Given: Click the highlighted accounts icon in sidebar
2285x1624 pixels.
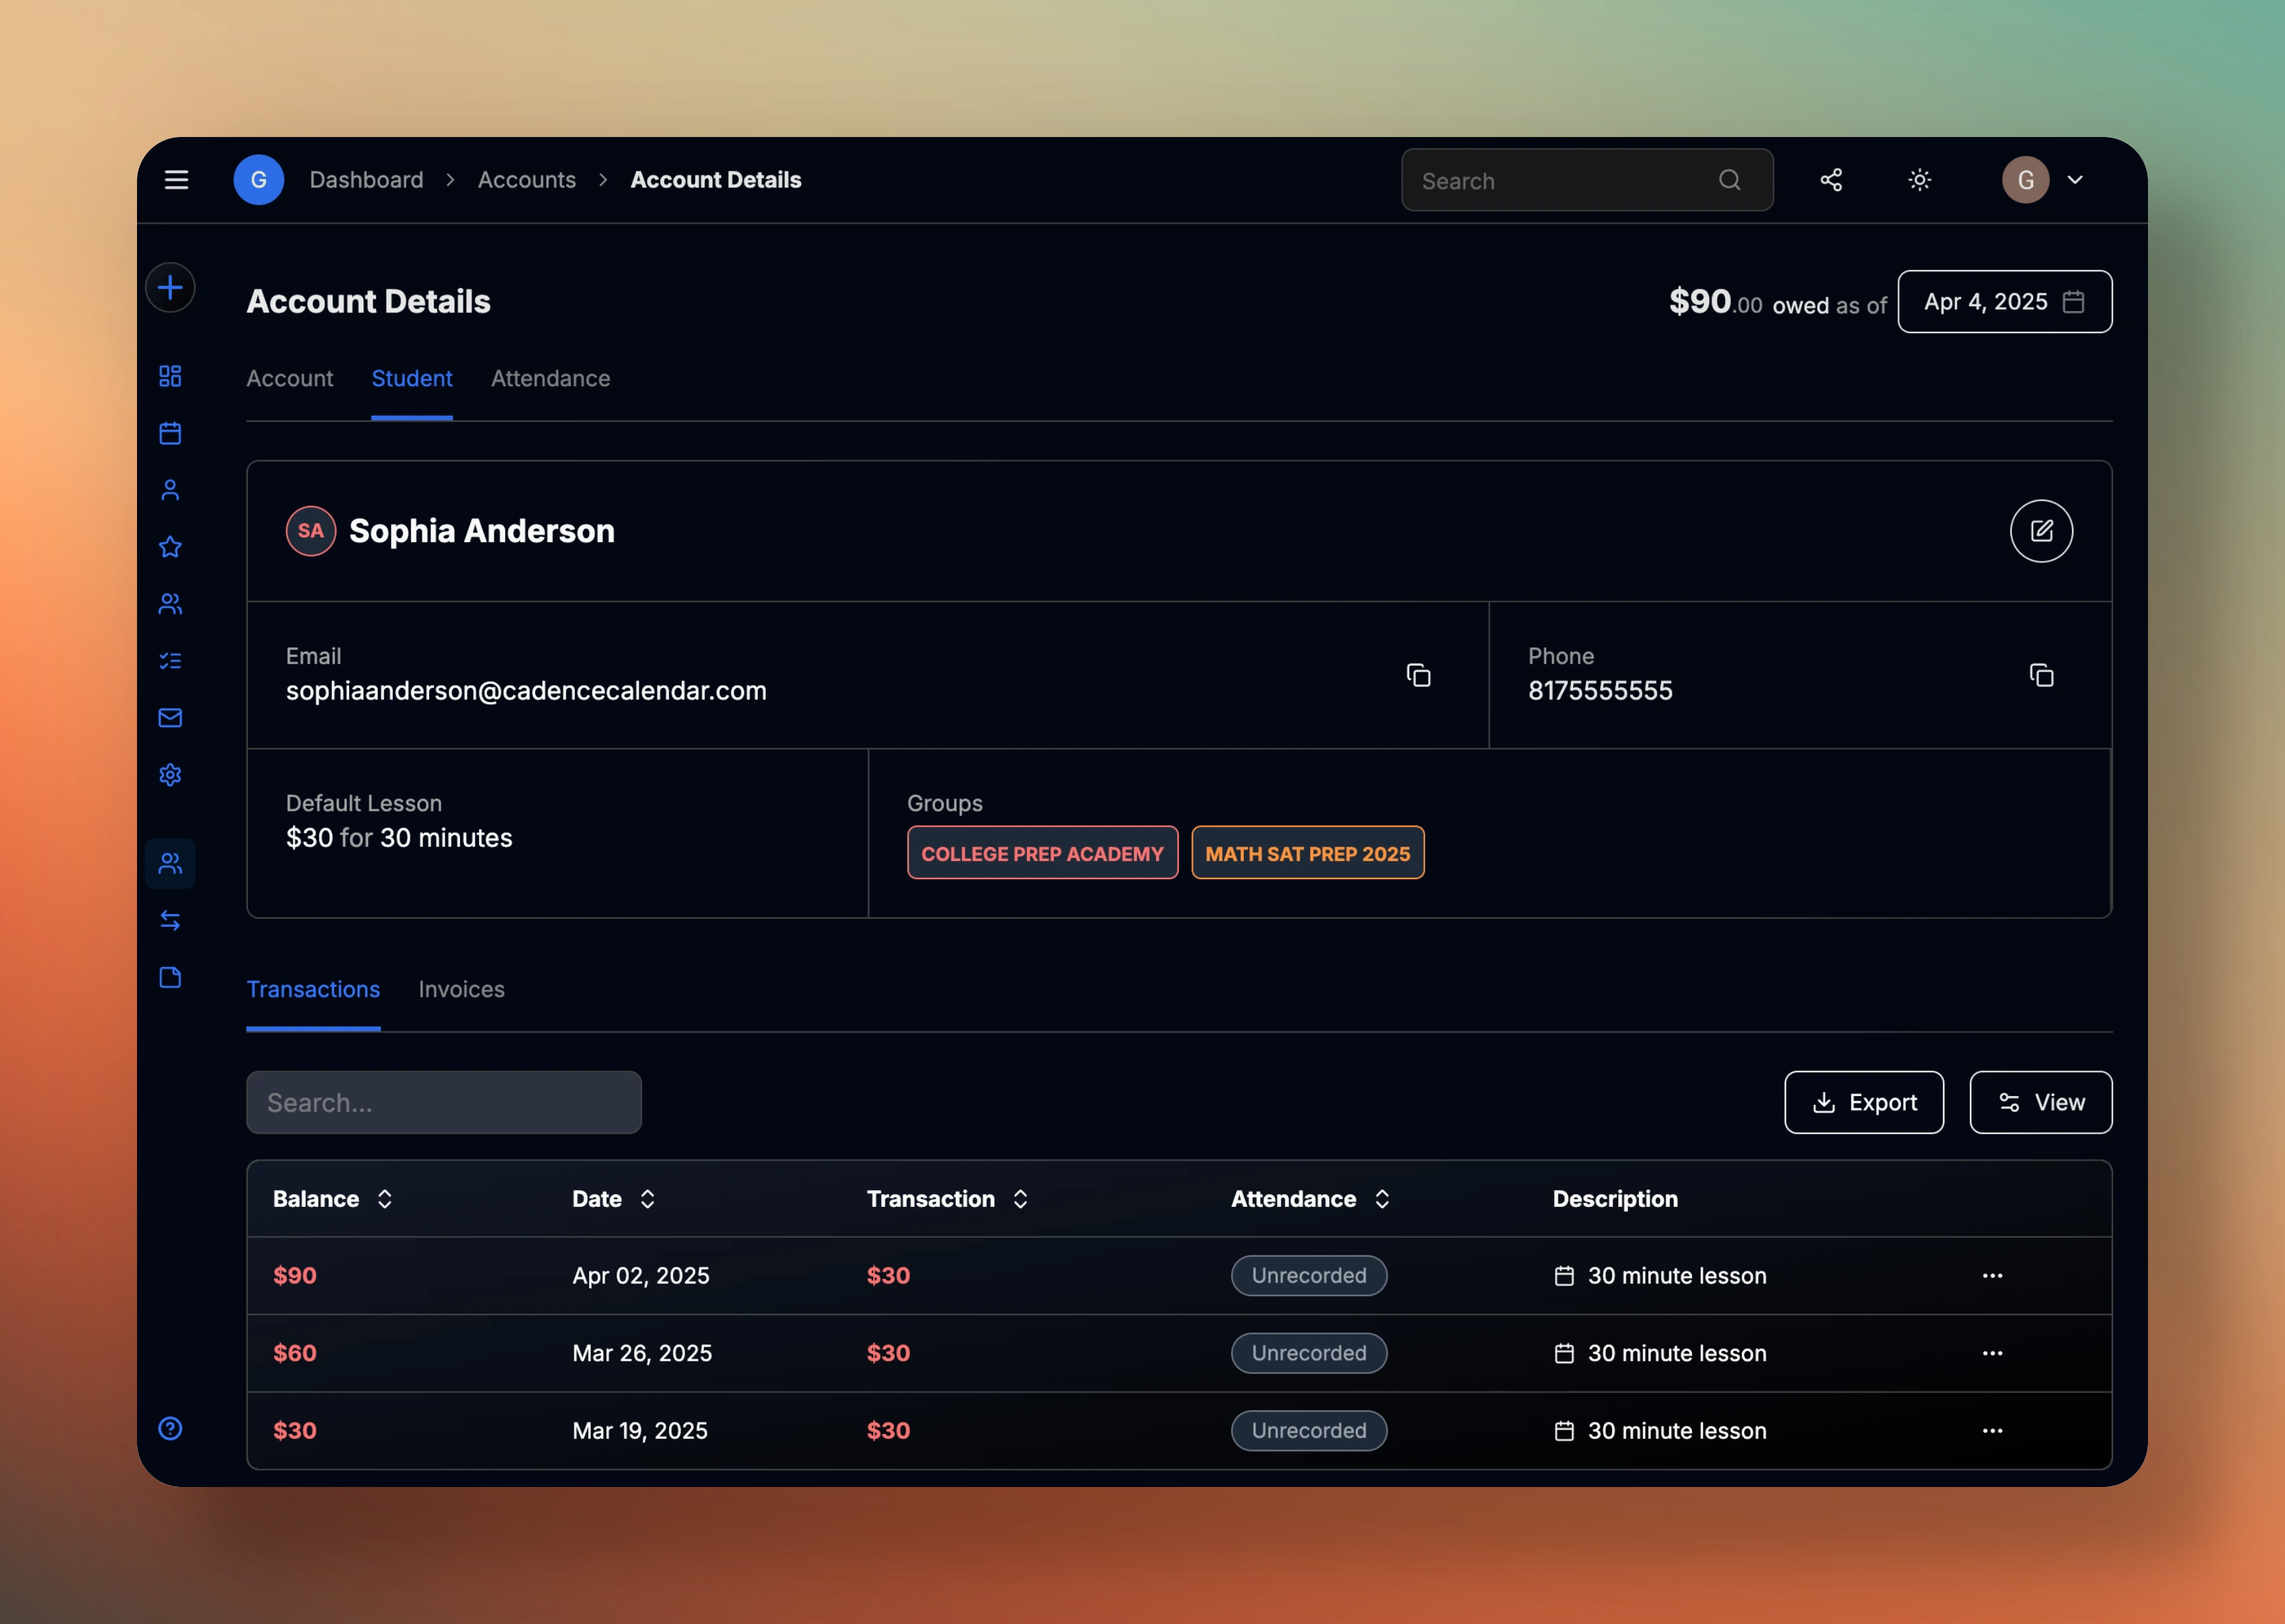Looking at the screenshot, I should (x=170, y=863).
